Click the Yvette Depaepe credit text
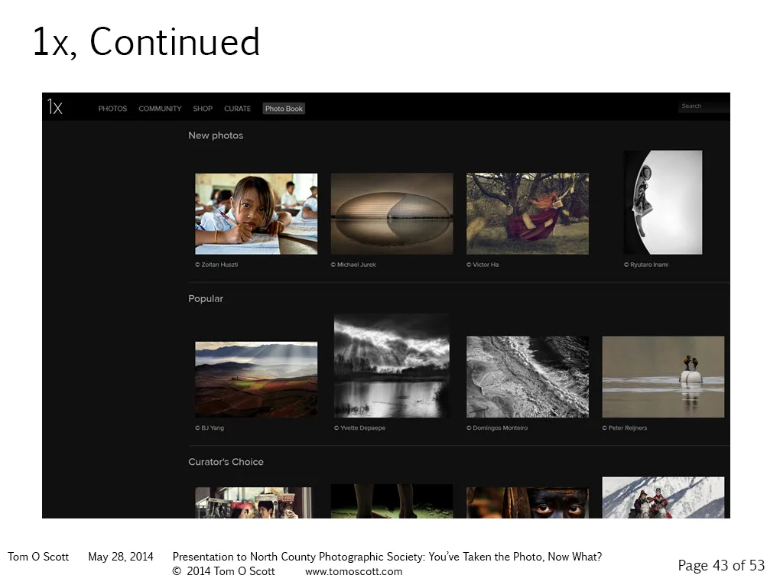 pos(359,427)
